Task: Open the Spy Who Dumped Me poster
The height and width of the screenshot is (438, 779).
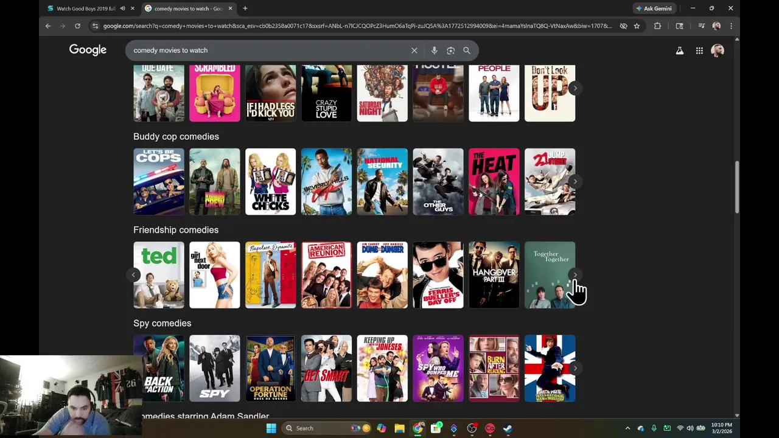Action: (438, 368)
